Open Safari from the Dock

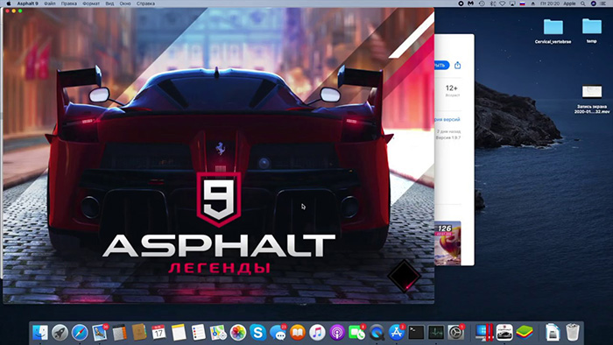(80, 333)
